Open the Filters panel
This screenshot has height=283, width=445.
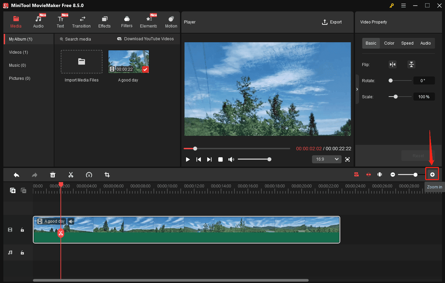coord(127,22)
